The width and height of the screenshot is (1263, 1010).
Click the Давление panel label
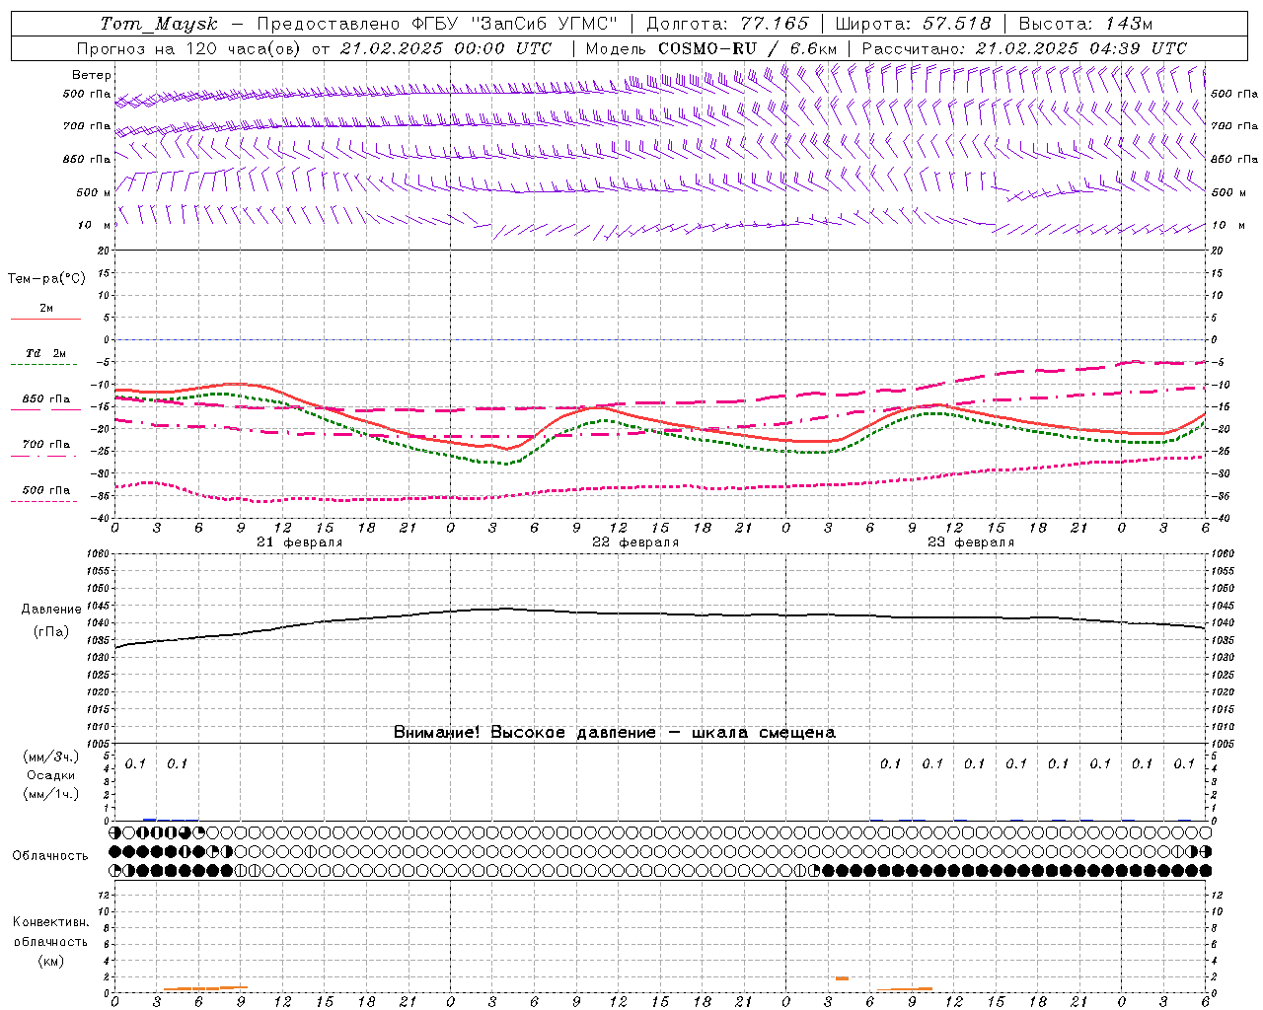click(x=51, y=610)
